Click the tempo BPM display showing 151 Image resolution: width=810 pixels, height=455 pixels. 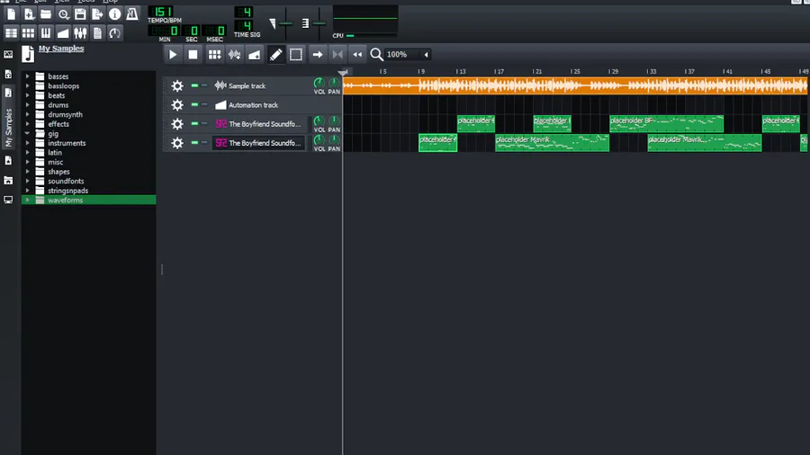tap(163, 12)
